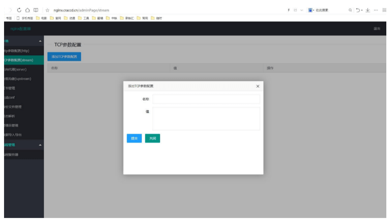This screenshot has width=388, height=219.
Task: Open 备份文件管理 sidebar item
Action: [x=24, y=107]
